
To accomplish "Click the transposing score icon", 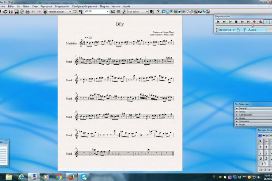I will pos(124,12).
